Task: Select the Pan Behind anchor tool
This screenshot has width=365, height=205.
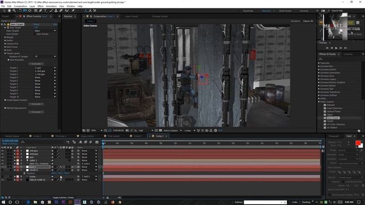Action: point(30,10)
